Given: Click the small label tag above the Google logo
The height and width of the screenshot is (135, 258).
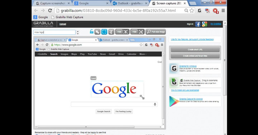Looking at the screenshot, I should 93,78.
